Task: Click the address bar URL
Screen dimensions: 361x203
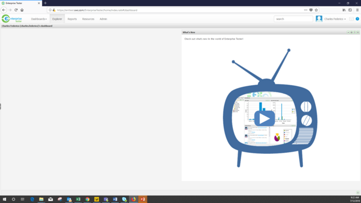Action: pyautogui.click(x=97, y=10)
